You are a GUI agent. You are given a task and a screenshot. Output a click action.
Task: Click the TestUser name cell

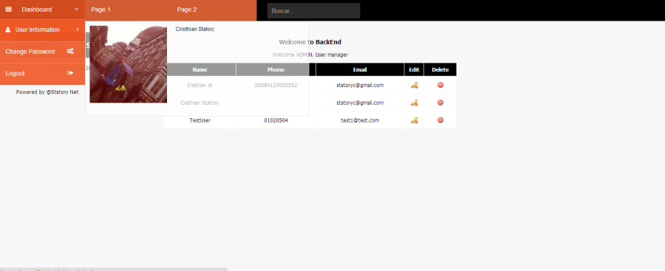click(199, 120)
